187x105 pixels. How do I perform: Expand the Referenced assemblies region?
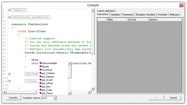9,17
